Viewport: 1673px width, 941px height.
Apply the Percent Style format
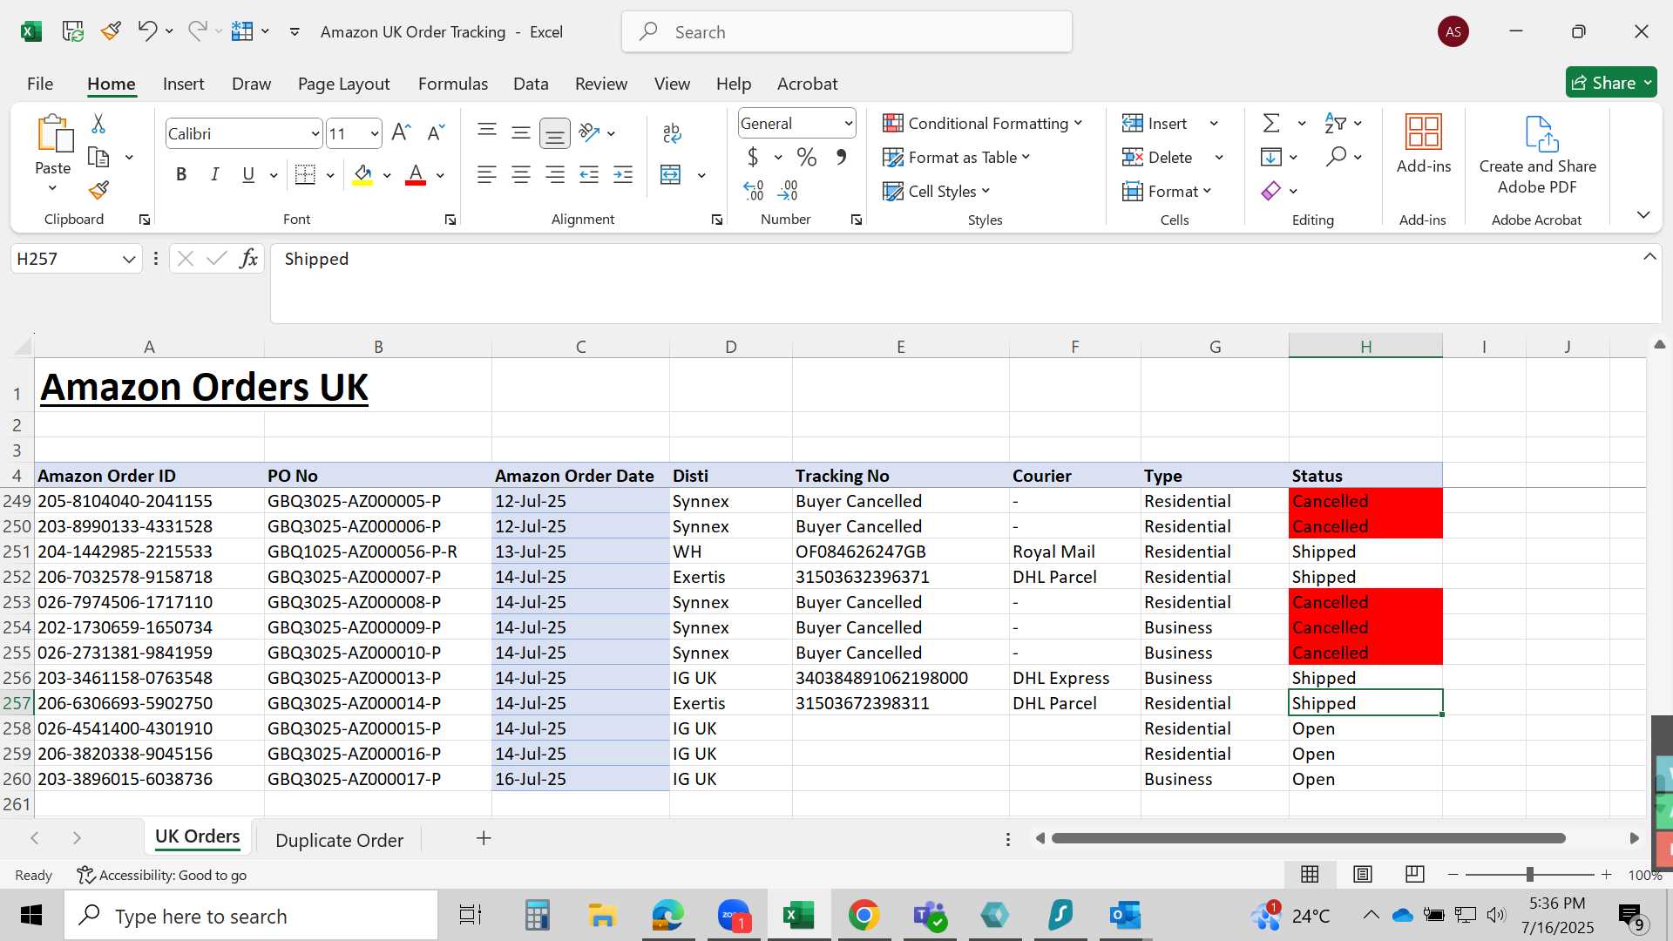click(x=807, y=158)
